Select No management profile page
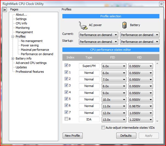 click(32, 41)
